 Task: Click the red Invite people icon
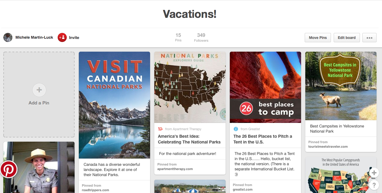[x=62, y=37]
